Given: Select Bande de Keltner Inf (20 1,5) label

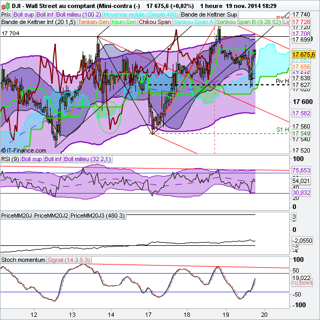Looking at the screenshot, I should 38,22.
